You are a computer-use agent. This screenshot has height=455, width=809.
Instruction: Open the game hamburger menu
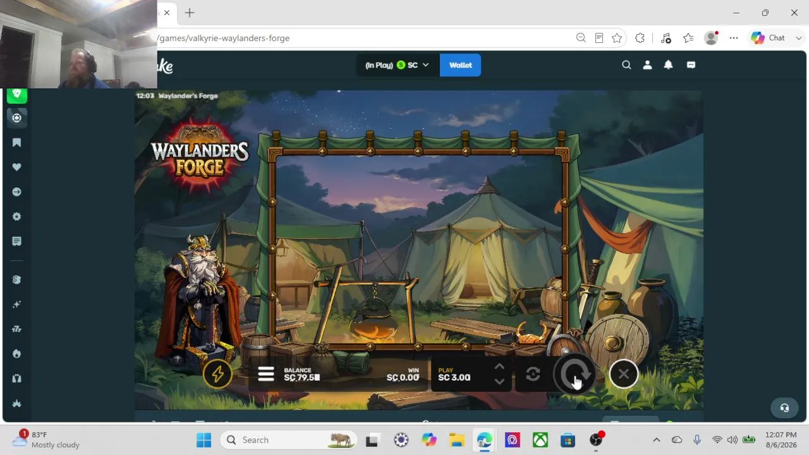[266, 374]
